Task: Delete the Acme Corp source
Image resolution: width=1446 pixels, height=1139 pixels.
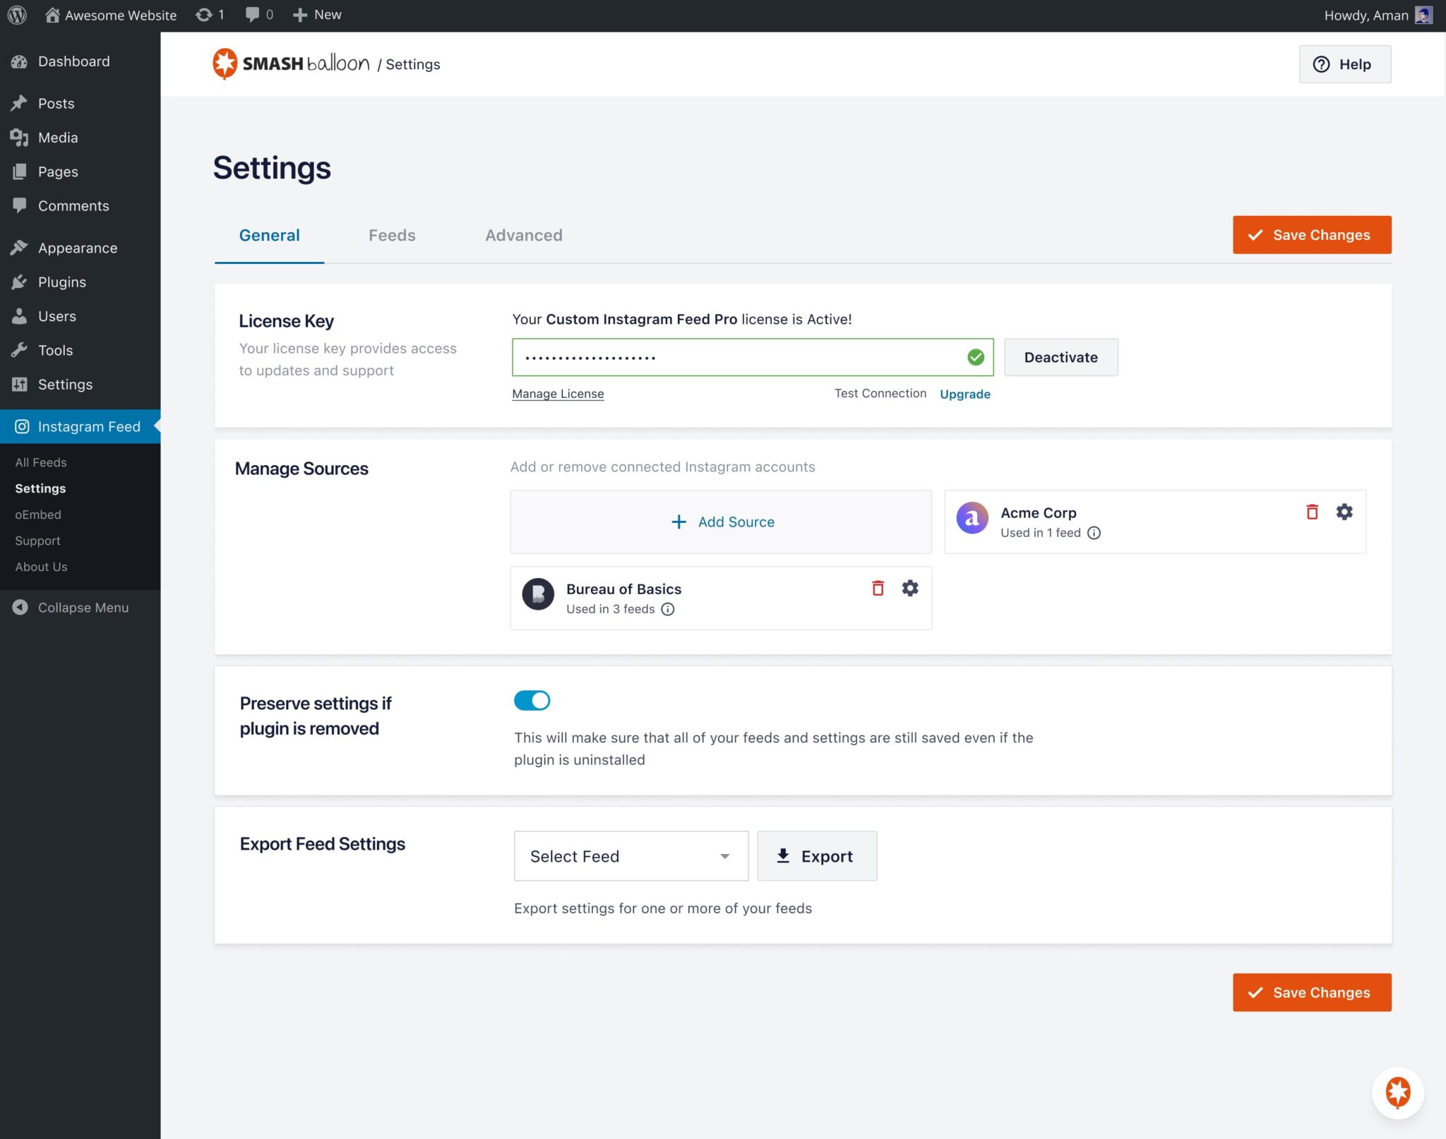Action: (1312, 512)
